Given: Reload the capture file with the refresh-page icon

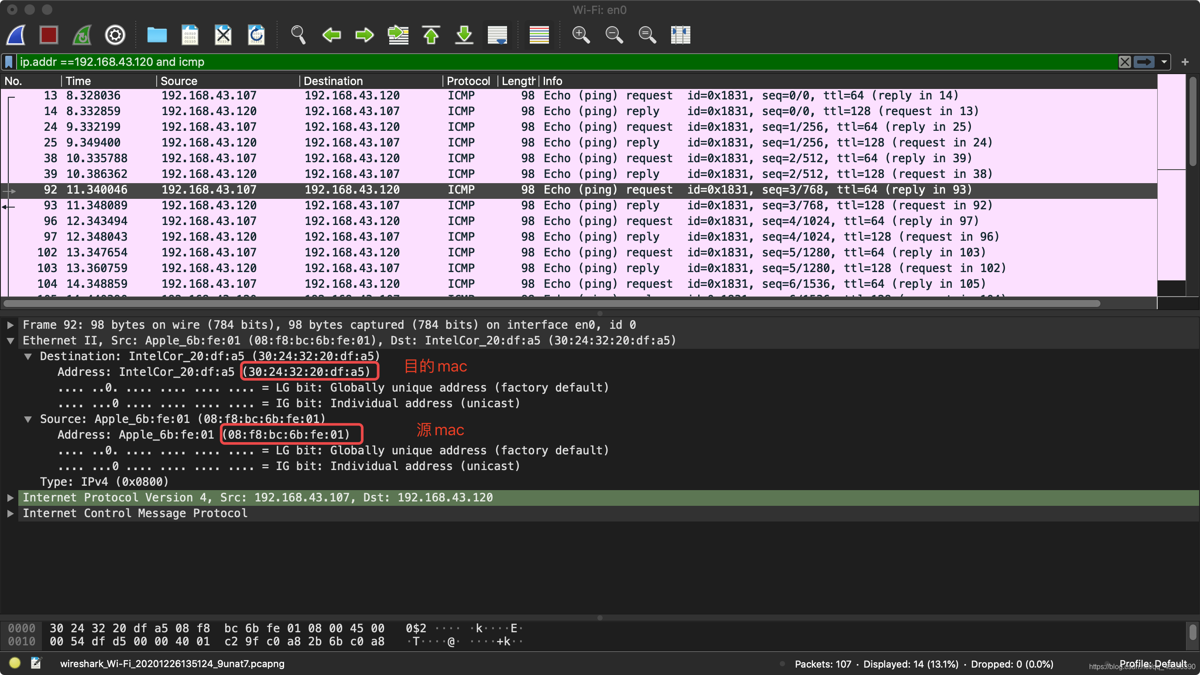Looking at the screenshot, I should click(256, 35).
